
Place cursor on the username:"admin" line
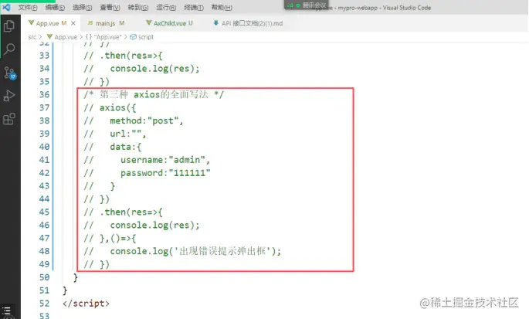(147, 160)
